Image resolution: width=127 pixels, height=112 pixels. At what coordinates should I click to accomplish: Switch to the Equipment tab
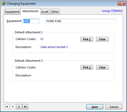[12, 12]
